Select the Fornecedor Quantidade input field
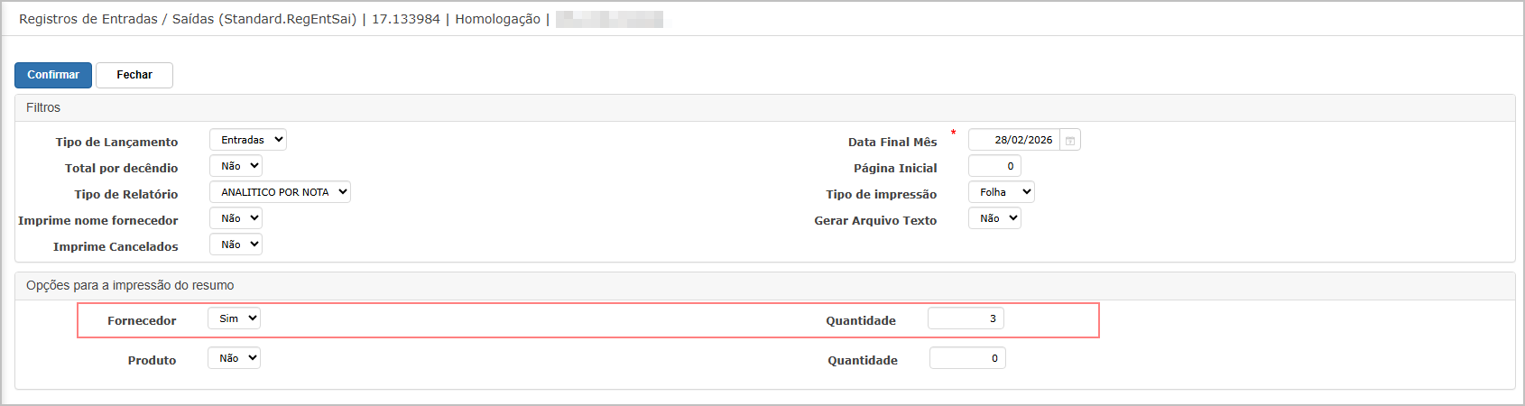Viewport: 1525px width, 406px height. 966,318
